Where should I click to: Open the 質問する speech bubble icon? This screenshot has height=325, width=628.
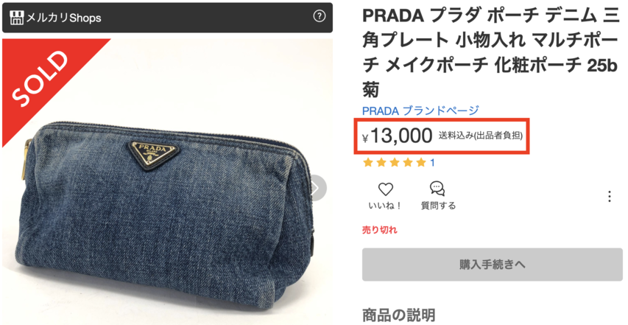click(437, 189)
